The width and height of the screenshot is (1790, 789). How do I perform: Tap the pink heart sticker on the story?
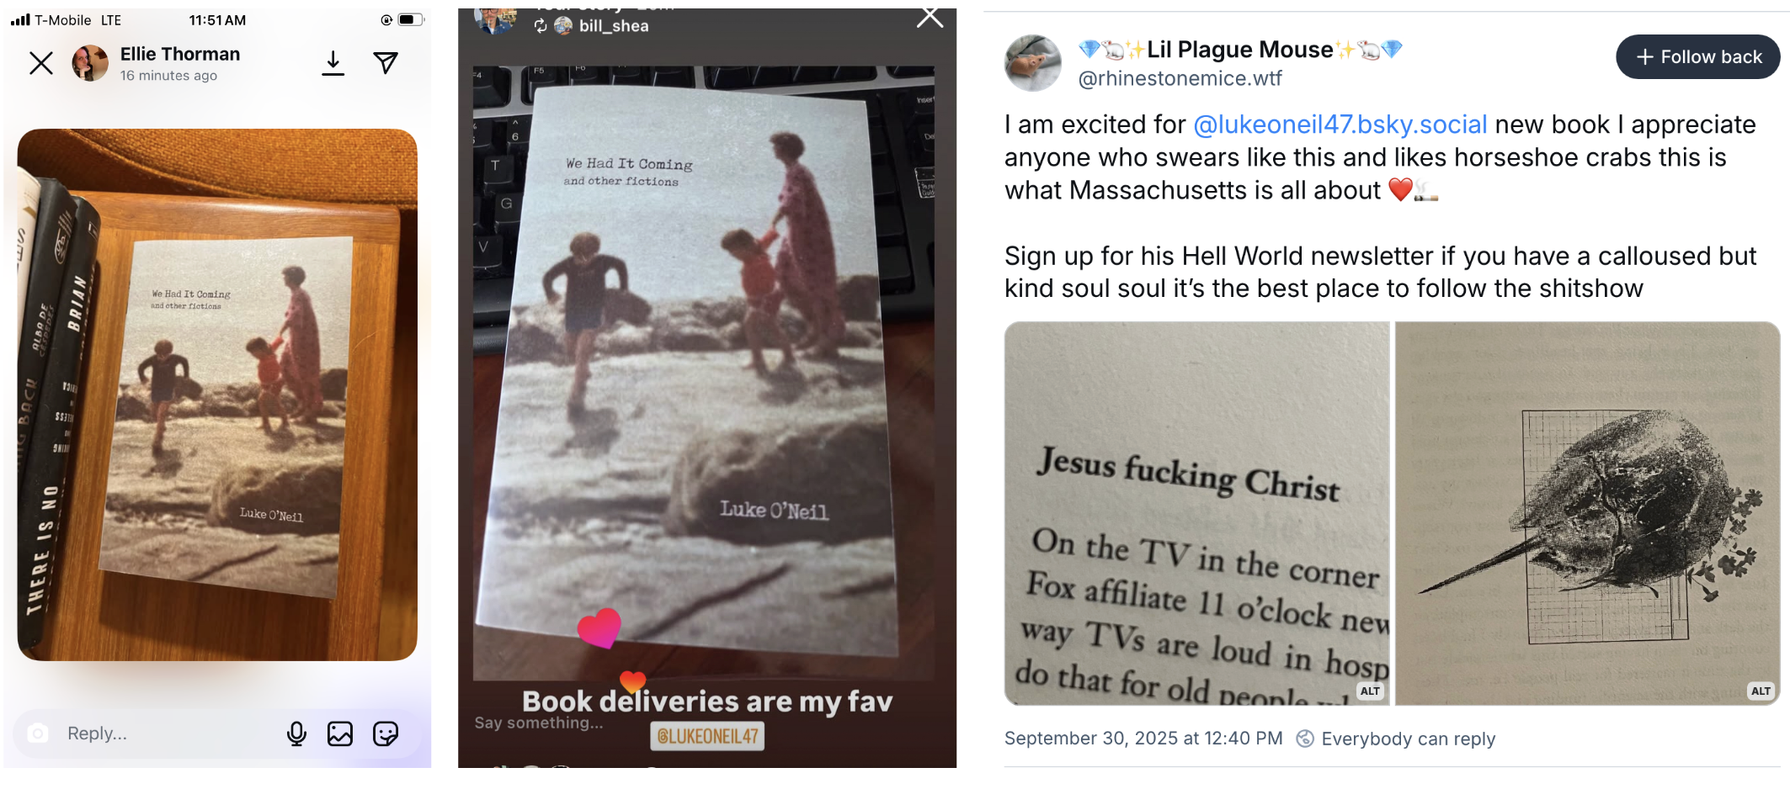point(599,628)
